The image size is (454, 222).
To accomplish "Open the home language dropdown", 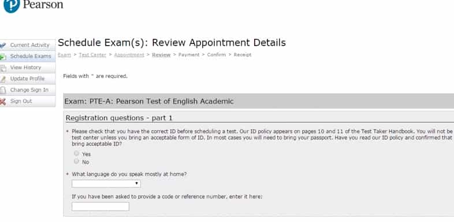I will [106, 184].
